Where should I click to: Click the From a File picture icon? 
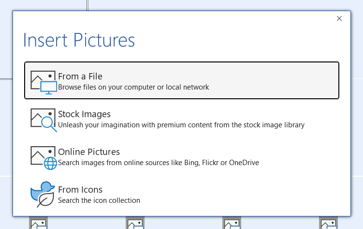(44, 82)
